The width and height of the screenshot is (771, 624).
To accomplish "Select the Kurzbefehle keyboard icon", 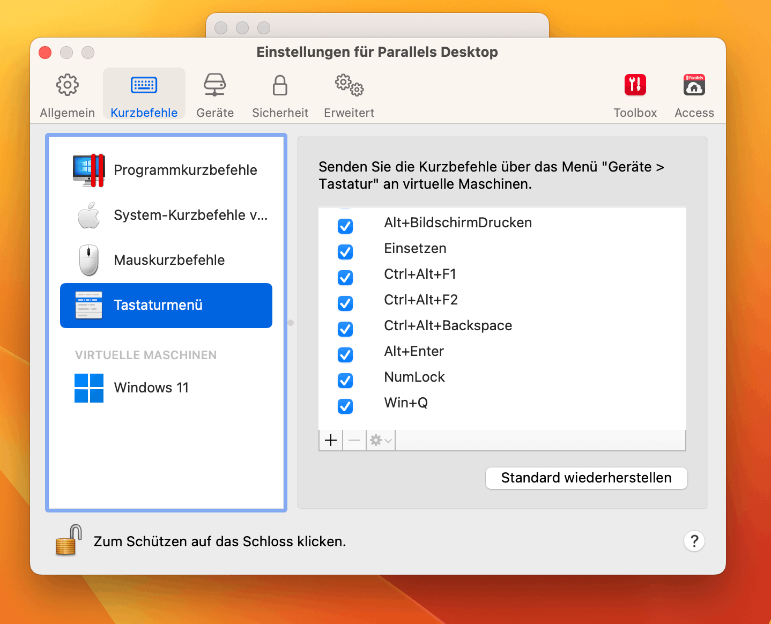I will coord(144,85).
